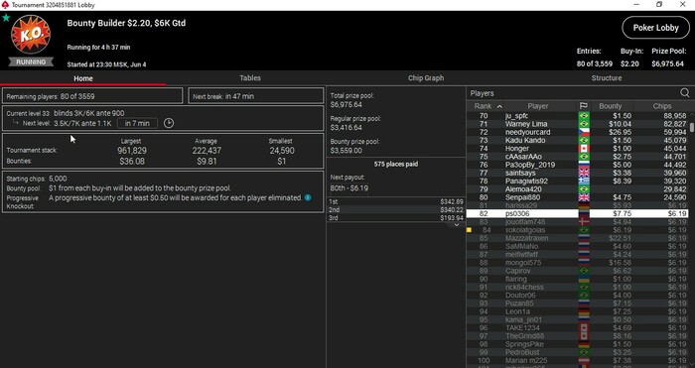Click the progressive knockout info icon
This screenshot has height=368, width=695.
click(x=308, y=197)
